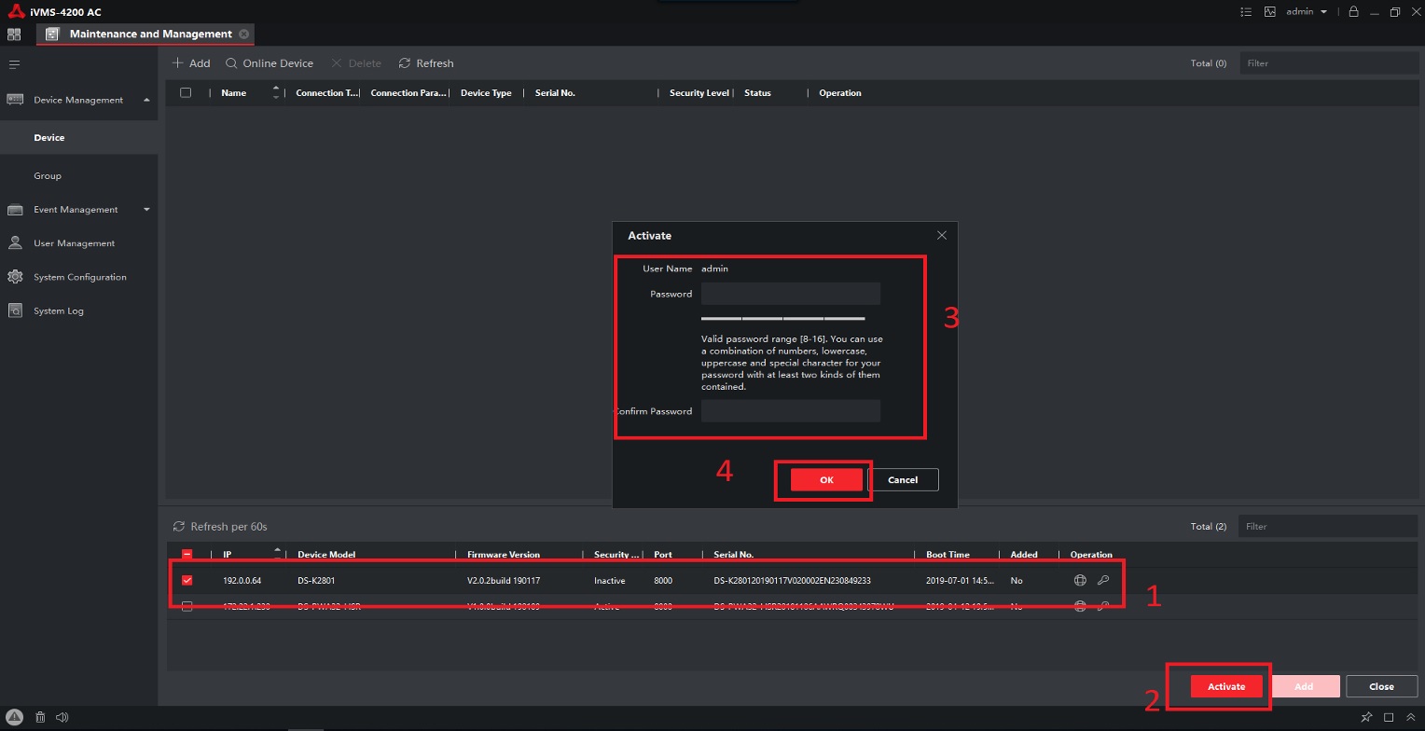
Task: Click the alarm warning icon in status bar
Action: point(16,717)
